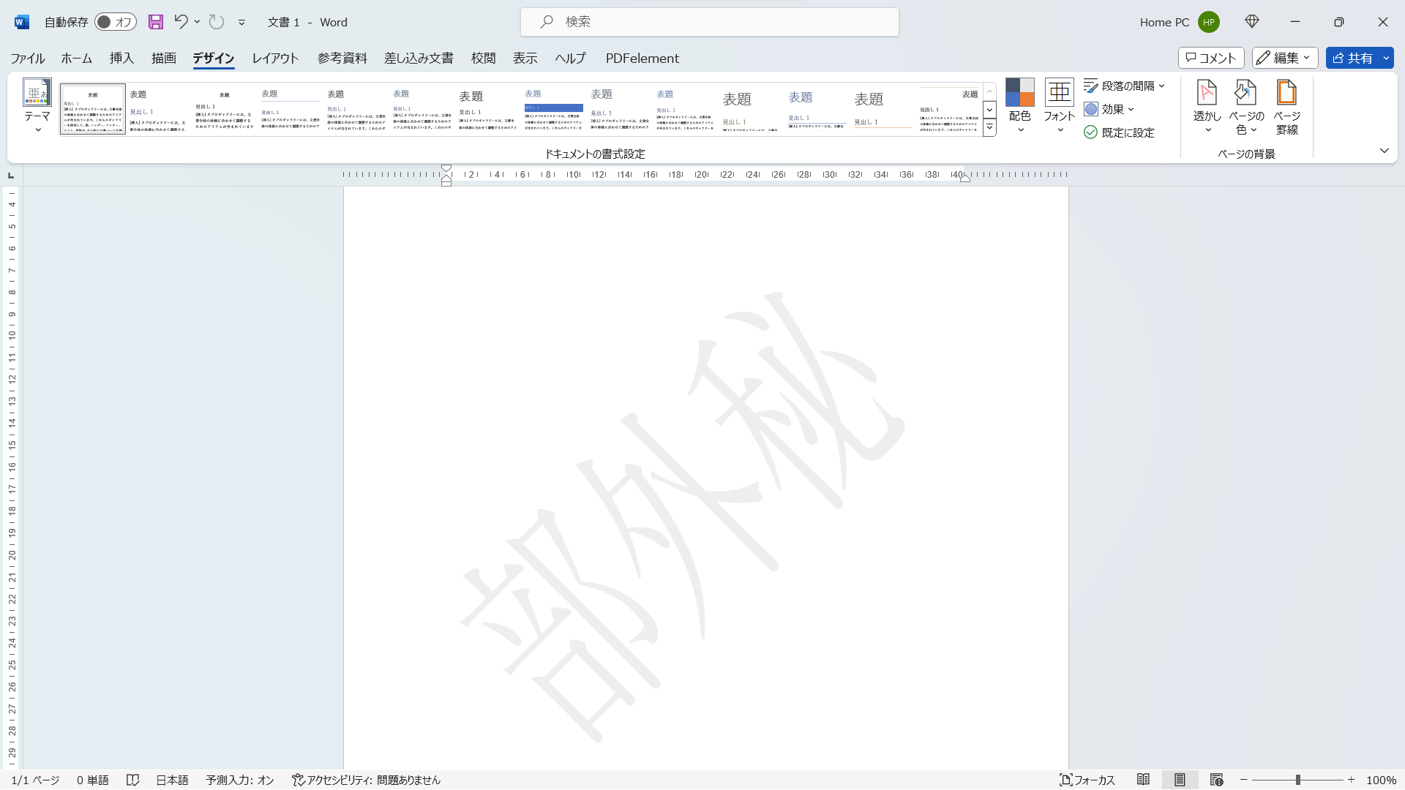Click the zoom in plus button
The width and height of the screenshot is (1405, 790).
[1351, 780]
